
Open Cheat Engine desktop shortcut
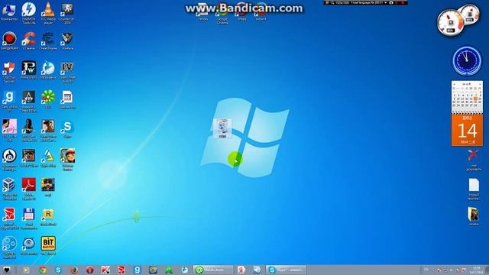48,40
